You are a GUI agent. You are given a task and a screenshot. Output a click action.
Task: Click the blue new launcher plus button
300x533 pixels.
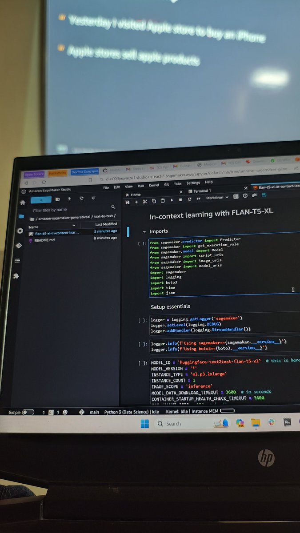click(x=41, y=200)
